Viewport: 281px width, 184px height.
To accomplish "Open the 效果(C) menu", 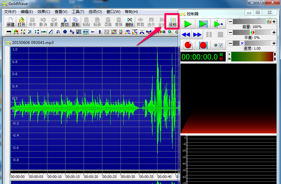I will (44, 12).
